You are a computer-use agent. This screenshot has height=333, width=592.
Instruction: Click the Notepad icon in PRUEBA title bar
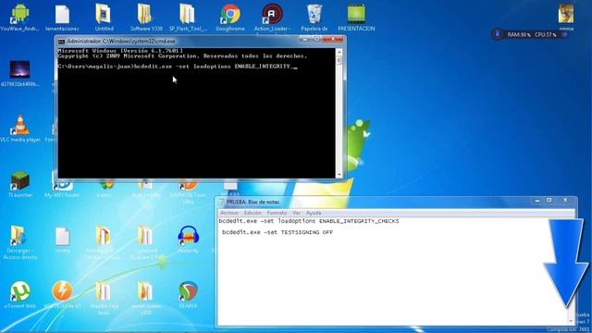[x=221, y=202]
